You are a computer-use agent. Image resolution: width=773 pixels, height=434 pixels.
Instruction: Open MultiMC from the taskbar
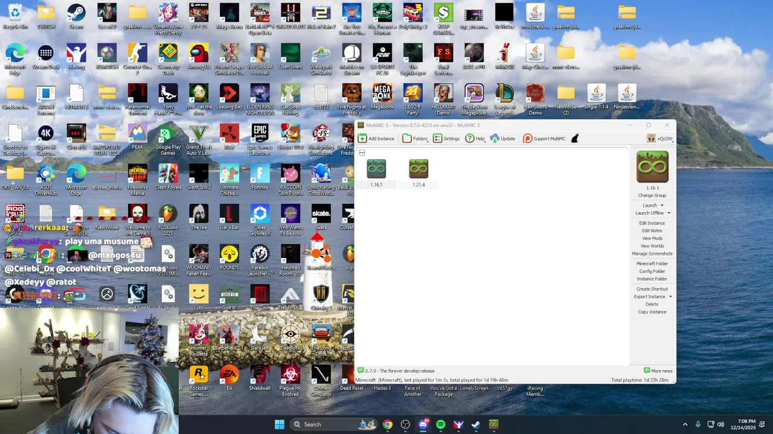pos(494,424)
